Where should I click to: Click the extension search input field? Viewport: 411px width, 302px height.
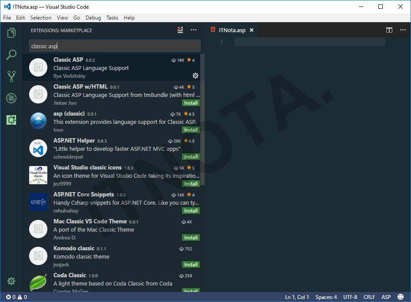point(115,46)
